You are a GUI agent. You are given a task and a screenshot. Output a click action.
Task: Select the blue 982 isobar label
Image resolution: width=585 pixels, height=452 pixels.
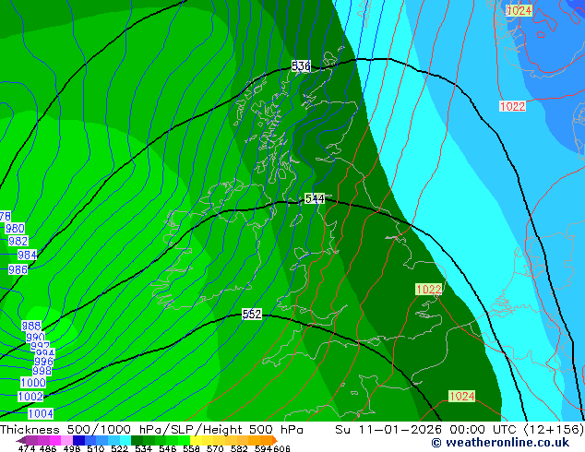[18, 241]
